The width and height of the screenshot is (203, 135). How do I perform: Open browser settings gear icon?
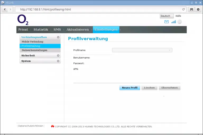[x=198, y=9]
